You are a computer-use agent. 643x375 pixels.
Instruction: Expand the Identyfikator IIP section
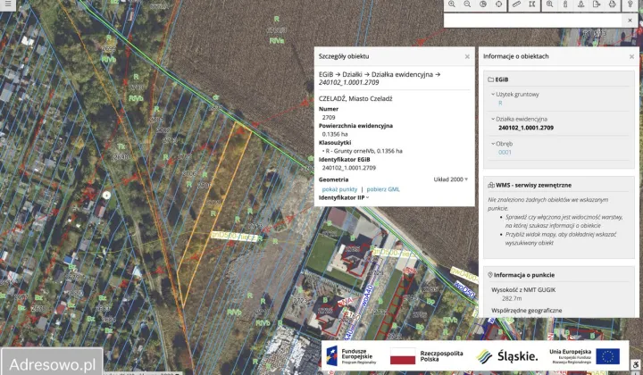coord(344,197)
